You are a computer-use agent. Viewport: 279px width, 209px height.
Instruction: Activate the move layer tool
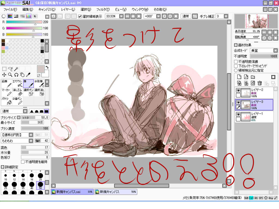[4, 75]
